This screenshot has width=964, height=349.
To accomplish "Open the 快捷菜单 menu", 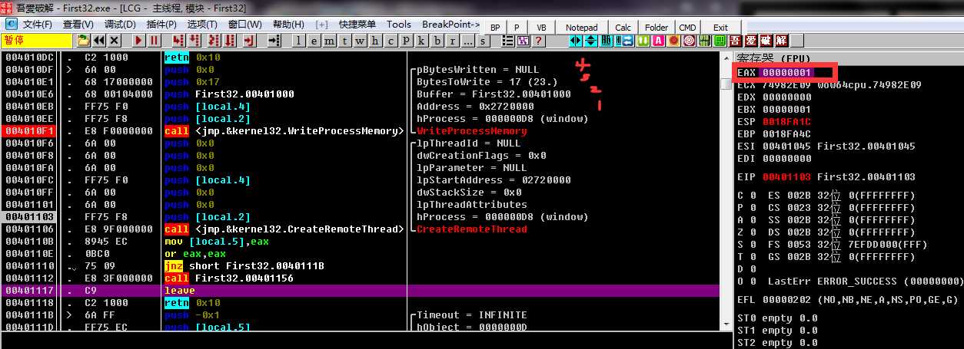I will click(x=357, y=25).
